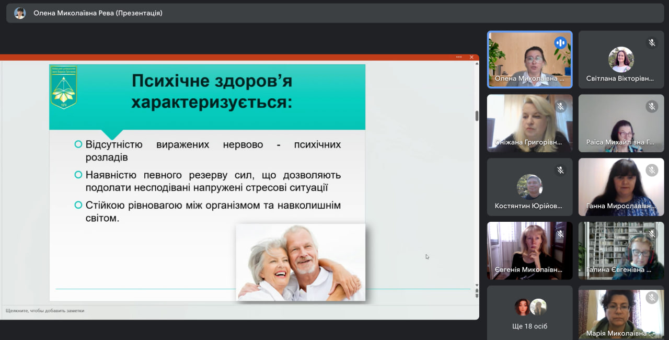Expand the 'Ще 18 осіб' participants tile
Viewport: 669px width, 340px height.
pyautogui.click(x=529, y=313)
